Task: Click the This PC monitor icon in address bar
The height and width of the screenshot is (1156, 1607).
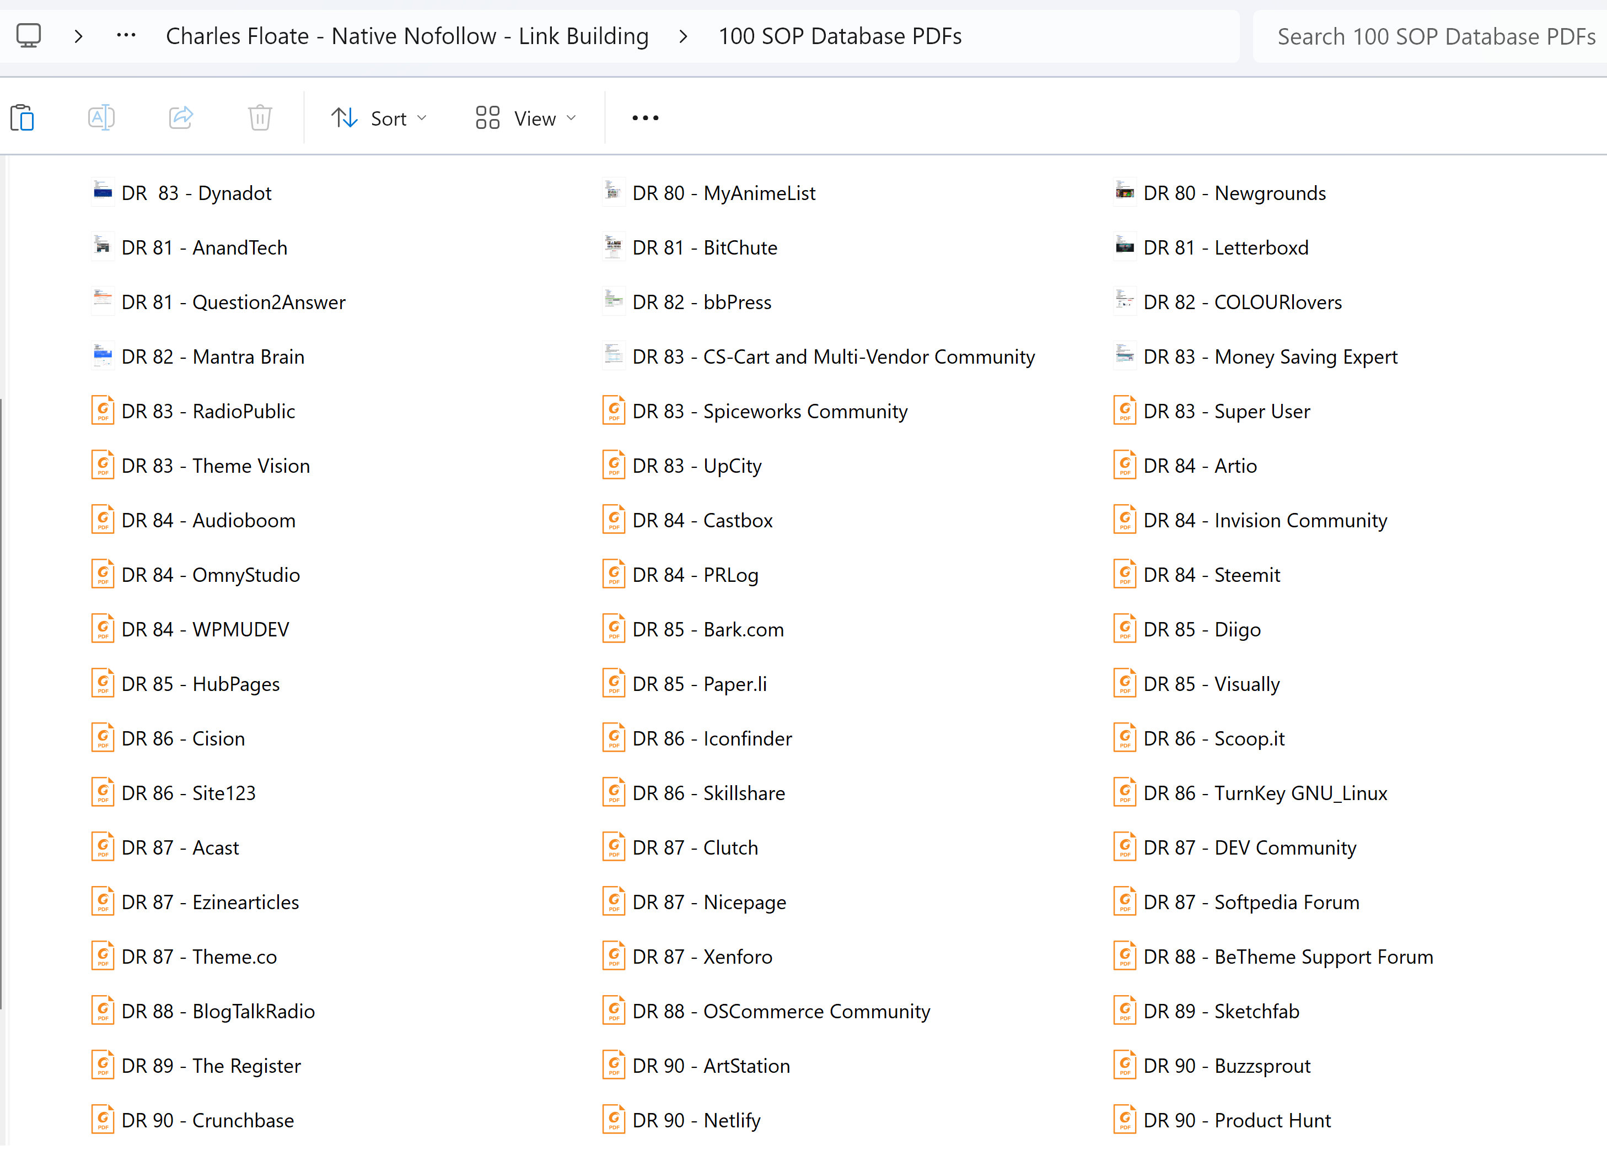Action: coord(29,35)
